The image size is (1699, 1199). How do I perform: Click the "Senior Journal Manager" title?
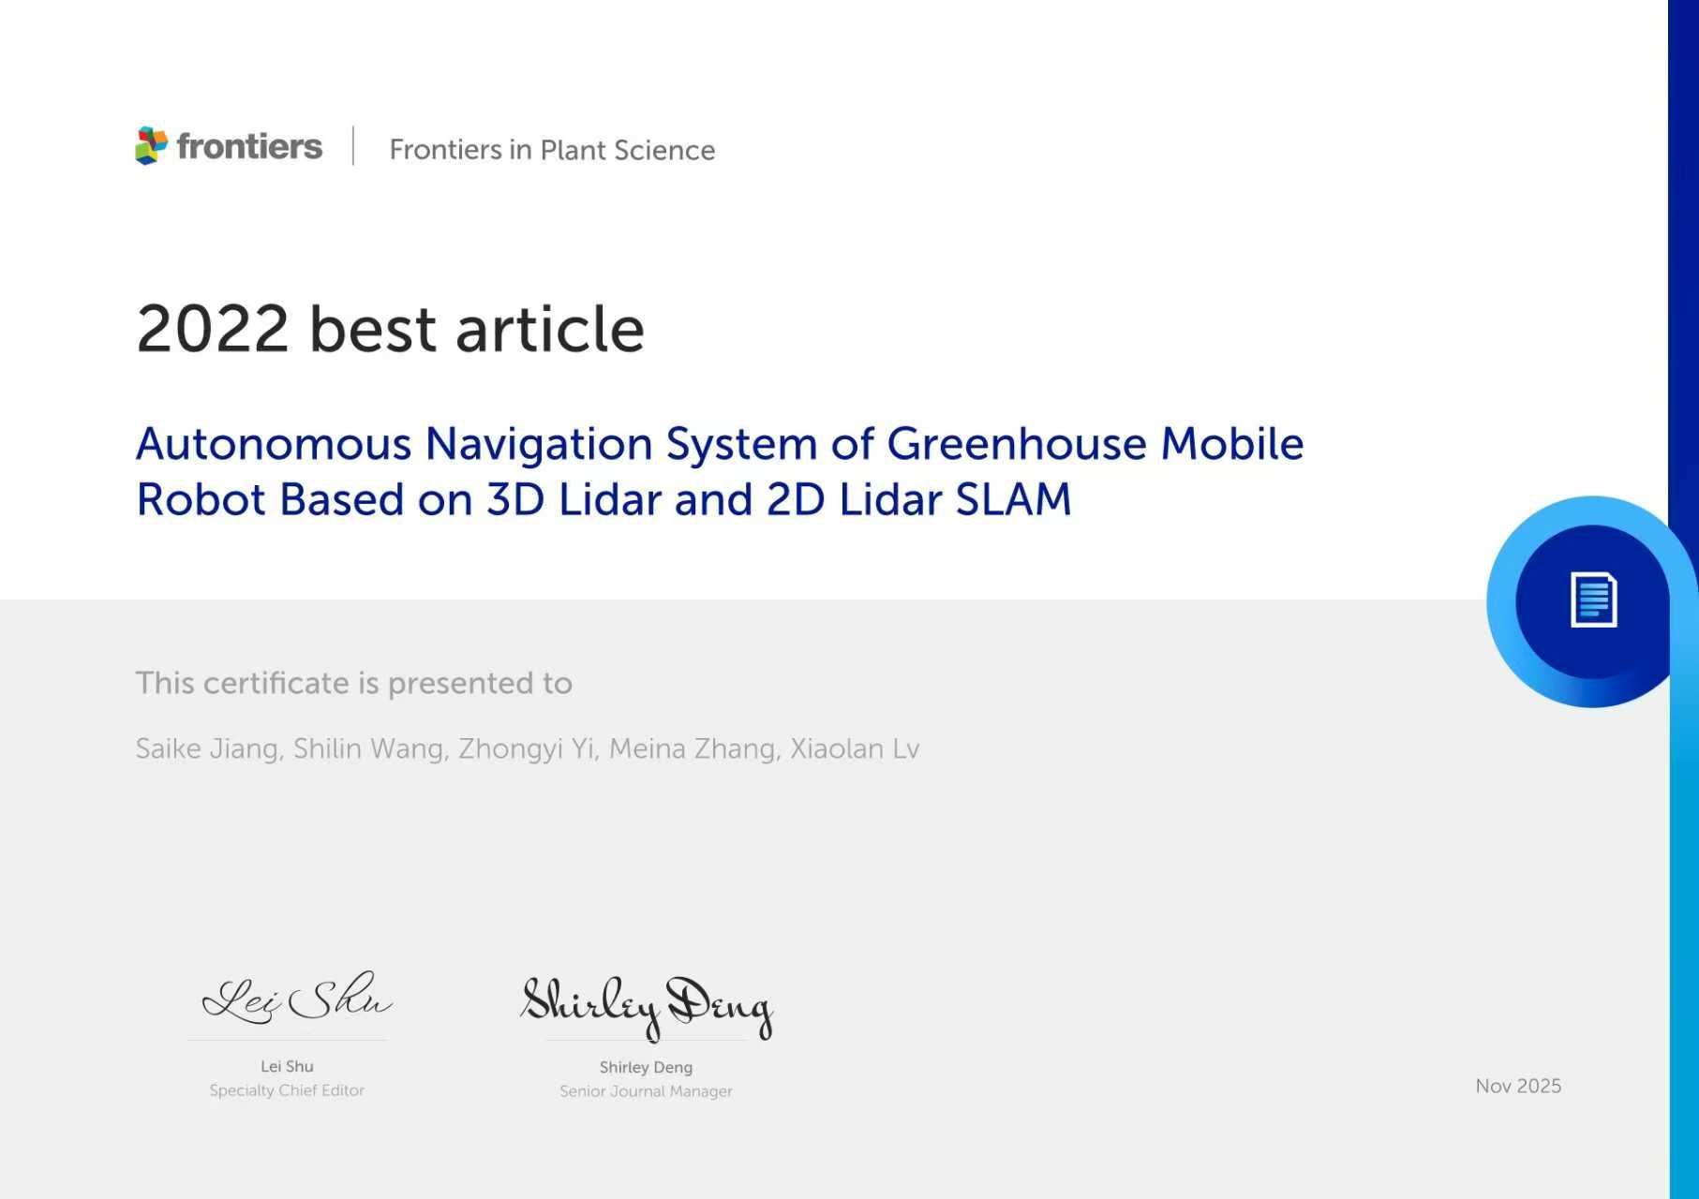point(646,1091)
